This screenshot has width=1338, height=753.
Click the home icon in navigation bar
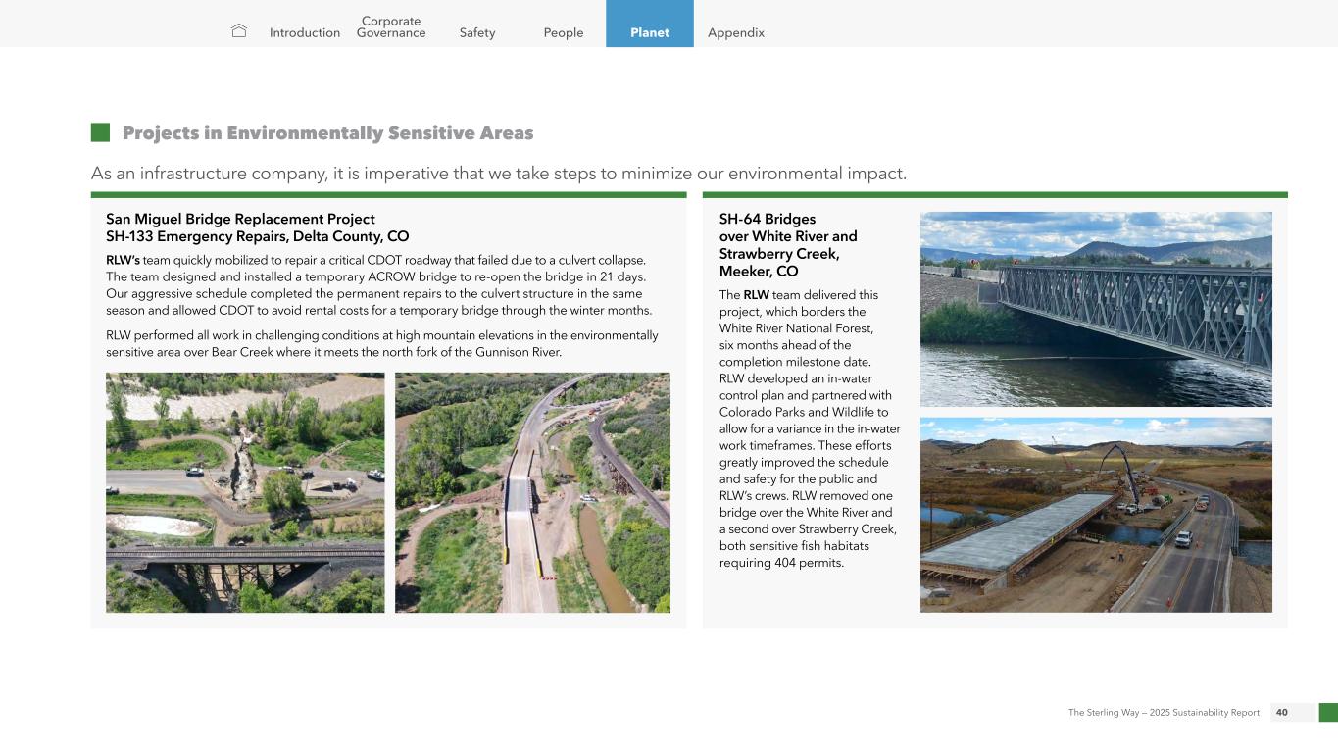pyautogui.click(x=238, y=31)
